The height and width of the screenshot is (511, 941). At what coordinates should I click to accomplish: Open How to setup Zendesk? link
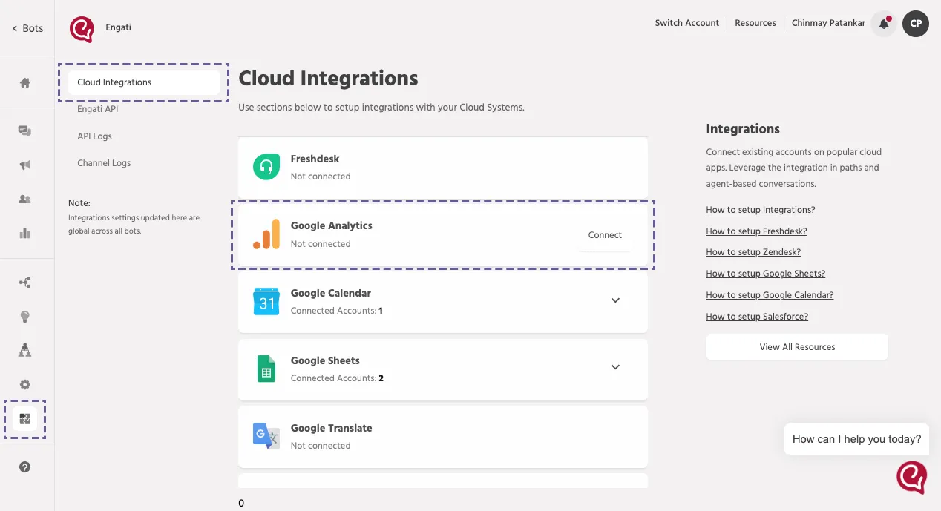pyautogui.click(x=753, y=252)
